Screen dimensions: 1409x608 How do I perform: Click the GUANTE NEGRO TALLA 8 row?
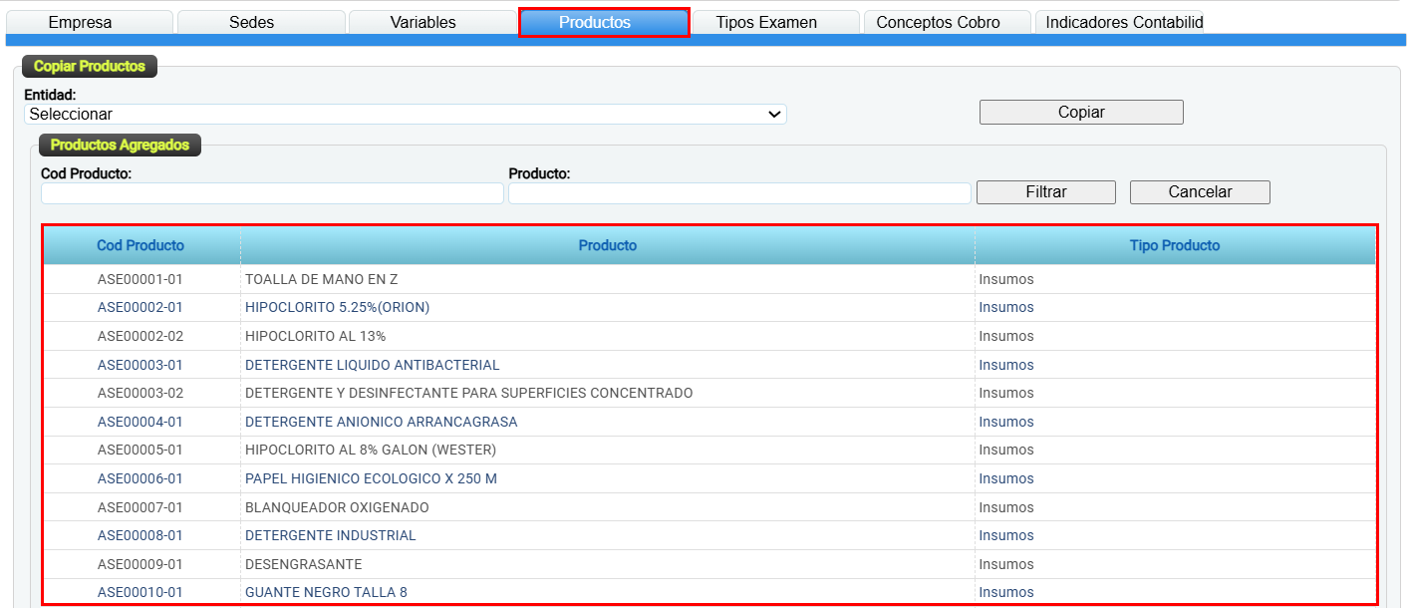pos(326,592)
